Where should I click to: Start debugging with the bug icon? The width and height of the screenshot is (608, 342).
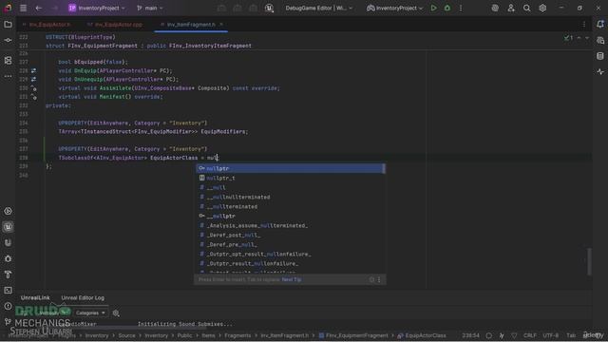click(447, 8)
